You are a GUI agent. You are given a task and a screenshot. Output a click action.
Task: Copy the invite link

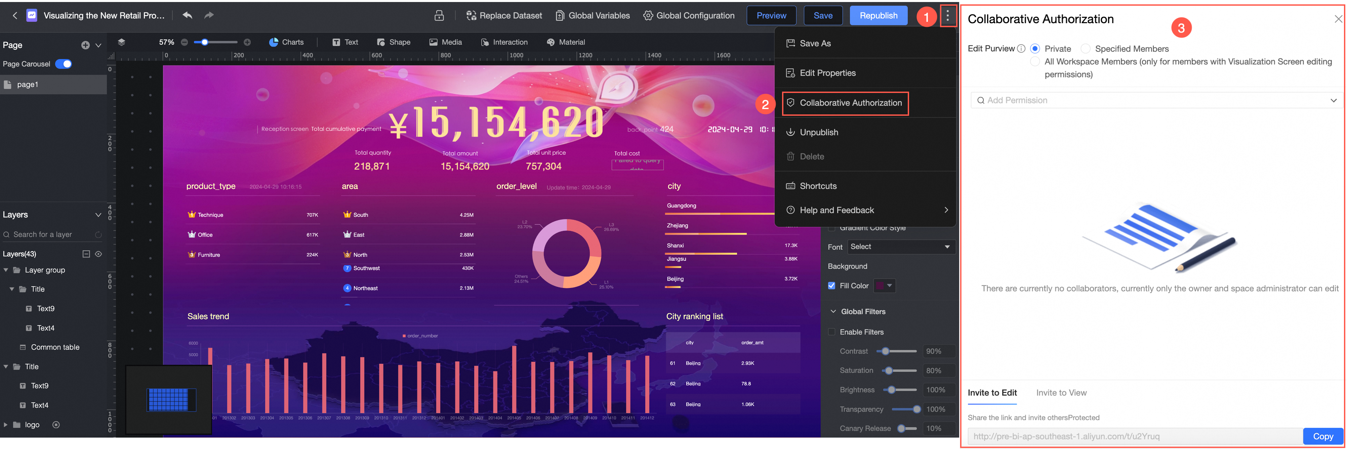coord(1322,436)
